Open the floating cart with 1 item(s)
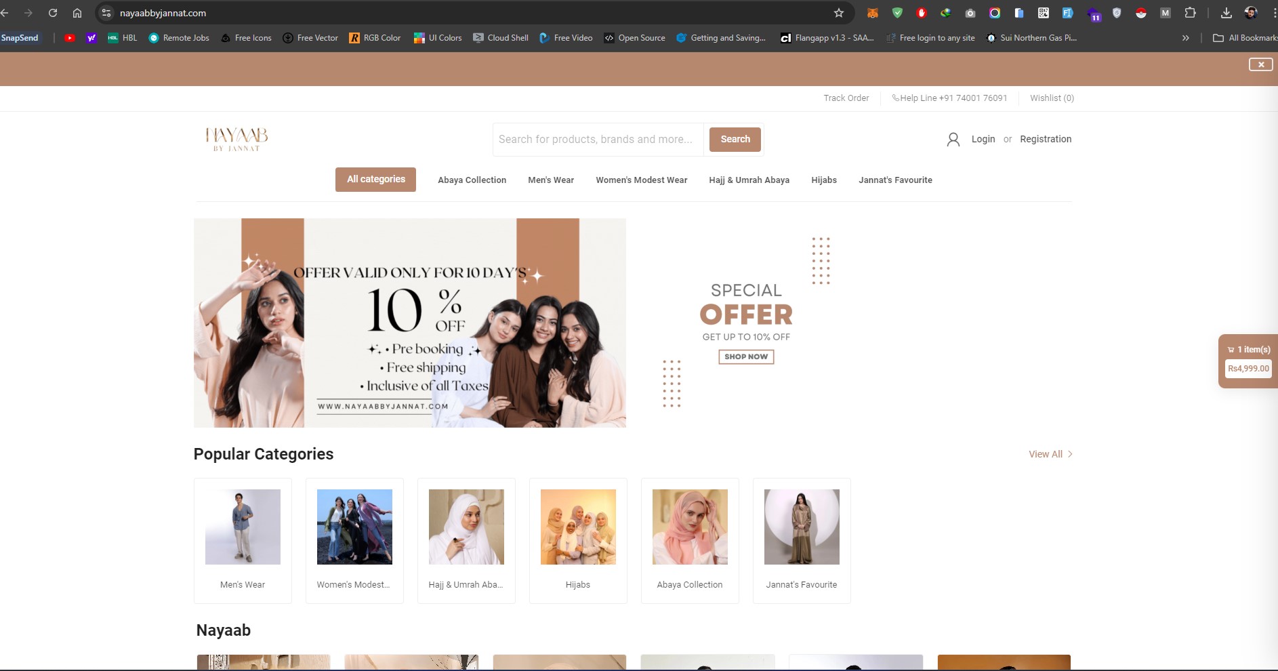 pos(1248,360)
